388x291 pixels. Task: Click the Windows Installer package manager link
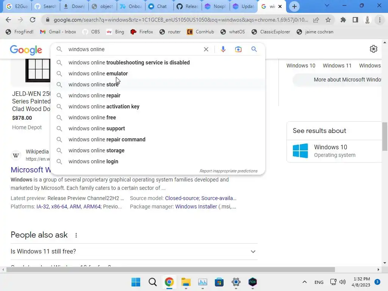(196, 207)
